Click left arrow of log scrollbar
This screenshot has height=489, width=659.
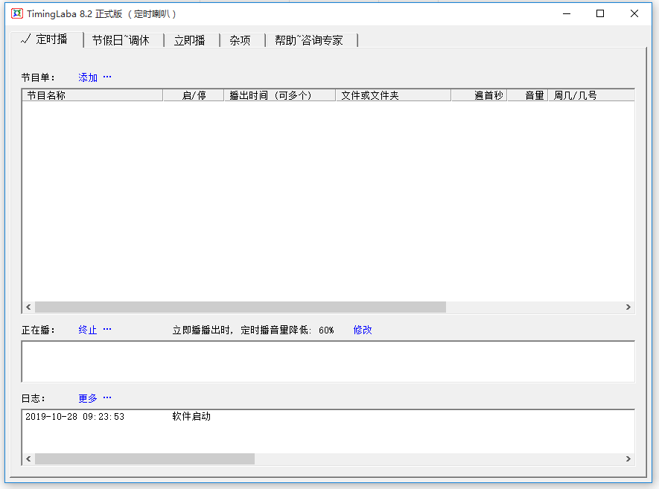(28, 458)
